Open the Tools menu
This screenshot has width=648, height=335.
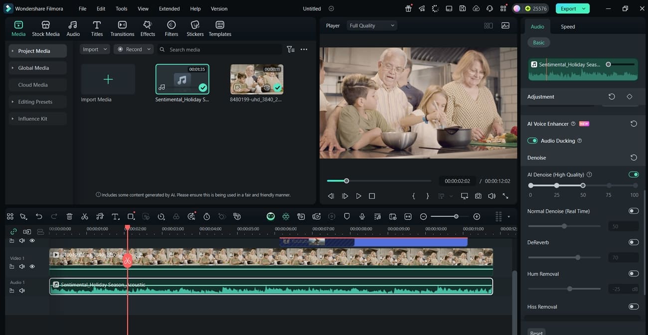(121, 8)
